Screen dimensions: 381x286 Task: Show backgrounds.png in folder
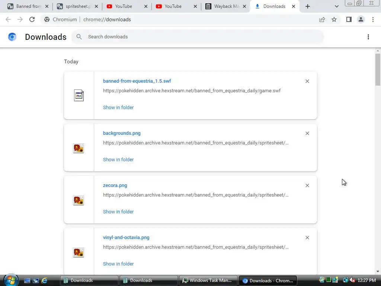point(118,159)
